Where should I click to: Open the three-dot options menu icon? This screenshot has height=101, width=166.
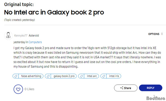tap(162, 34)
